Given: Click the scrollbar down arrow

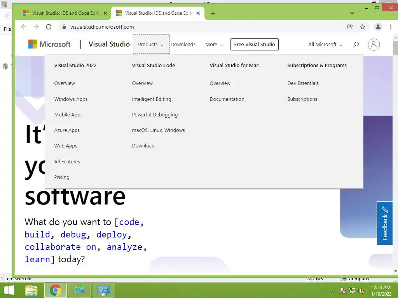Looking at the screenshot, I should pos(395,271).
